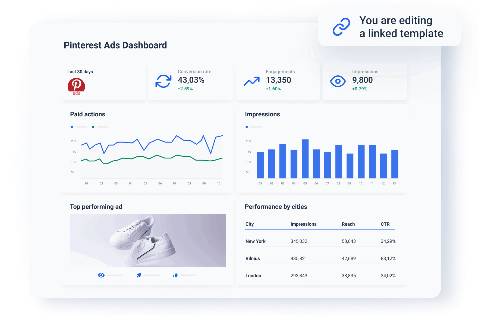Viewport: 478px width, 316px height.
Task: Click the send arrow icon below the ad image
Action: [x=139, y=275]
